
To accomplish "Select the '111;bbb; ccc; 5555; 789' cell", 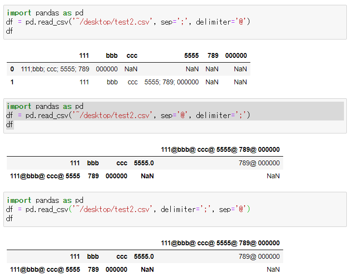I will (55, 69).
